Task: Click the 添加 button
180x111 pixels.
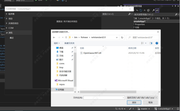Action: coord(134,102)
